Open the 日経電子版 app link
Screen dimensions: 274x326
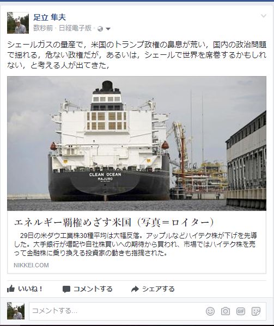[x=75, y=28]
